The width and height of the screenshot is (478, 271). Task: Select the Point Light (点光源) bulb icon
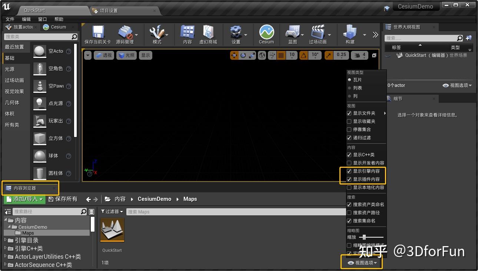pos(40,104)
